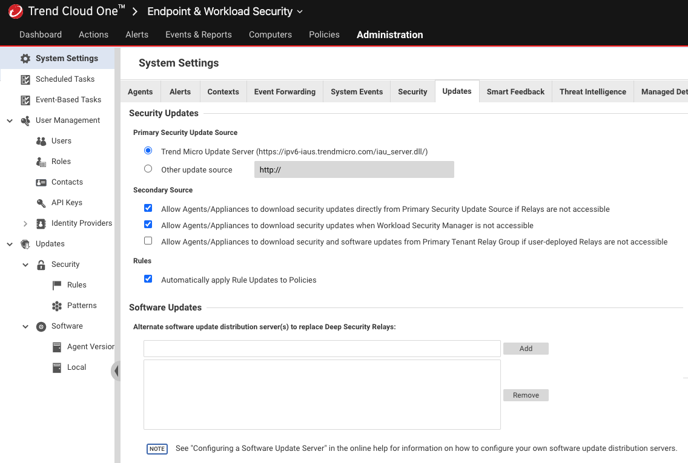Image resolution: width=688 pixels, height=463 pixels.
Task: Click the Trend Micro logo icon
Action: (x=15, y=11)
